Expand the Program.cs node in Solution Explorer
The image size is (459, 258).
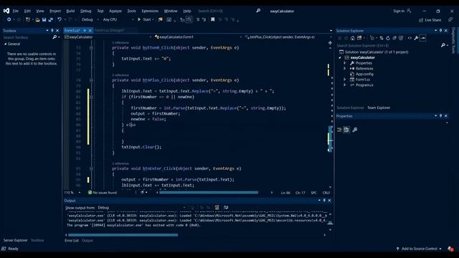[x=345, y=85]
